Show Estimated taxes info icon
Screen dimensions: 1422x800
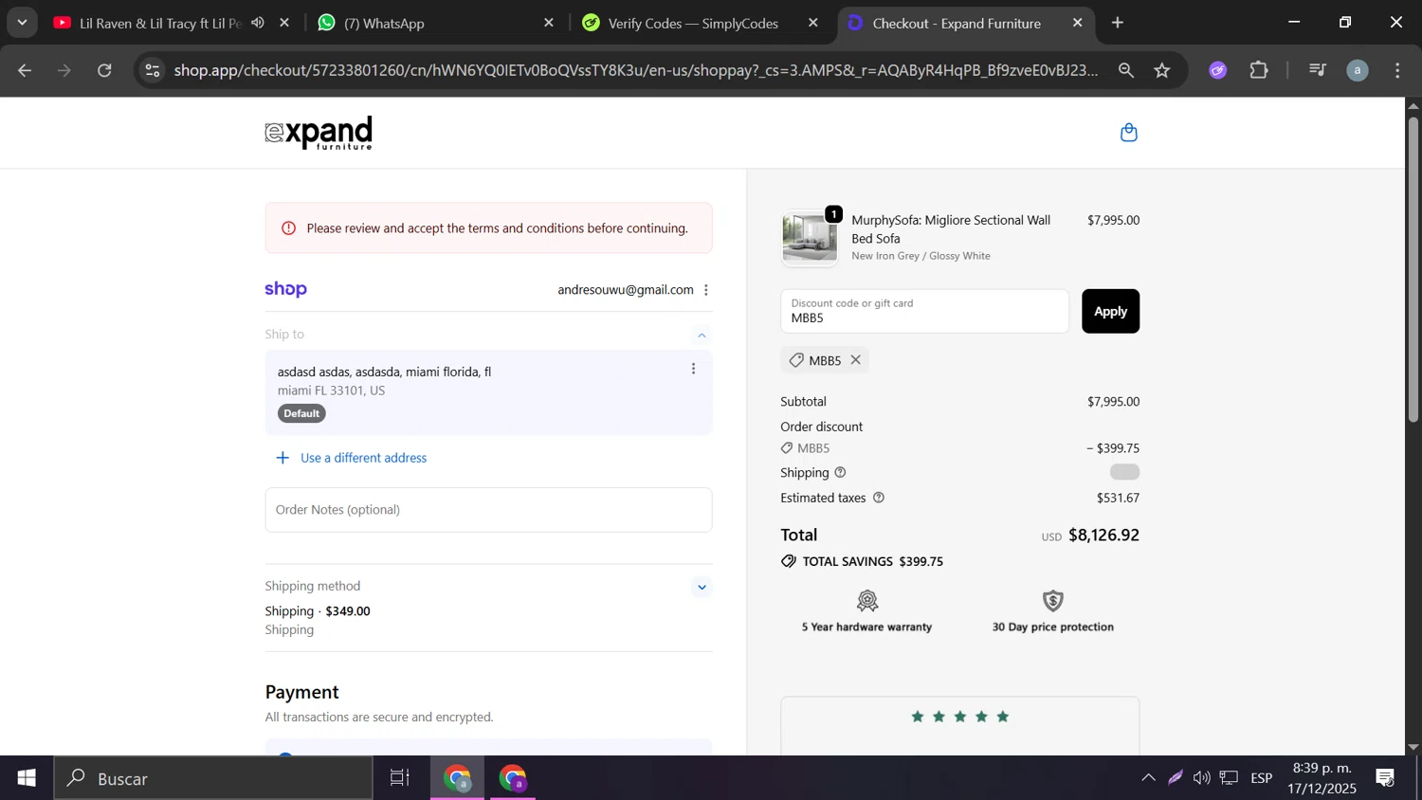(x=878, y=498)
